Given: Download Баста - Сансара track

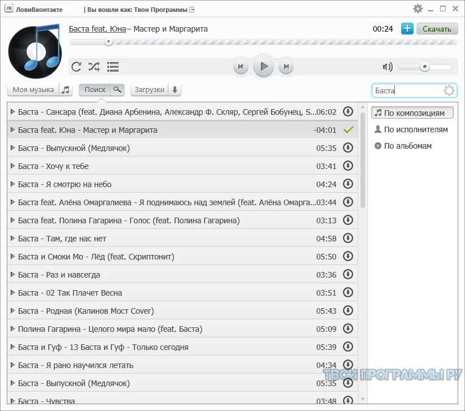Looking at the screenshot, I should 348,111.
